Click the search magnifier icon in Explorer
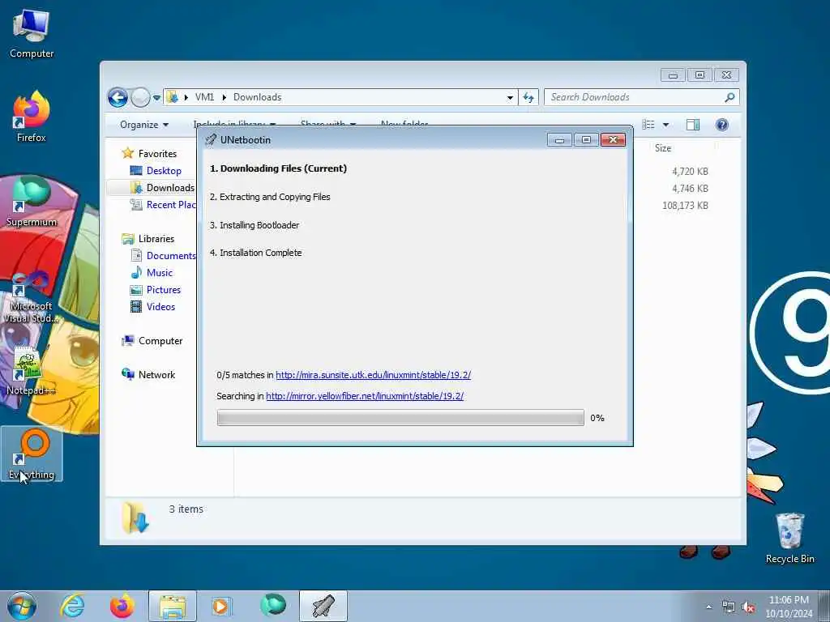Screen dimensions: 830x622 click(x=729, y=97)
